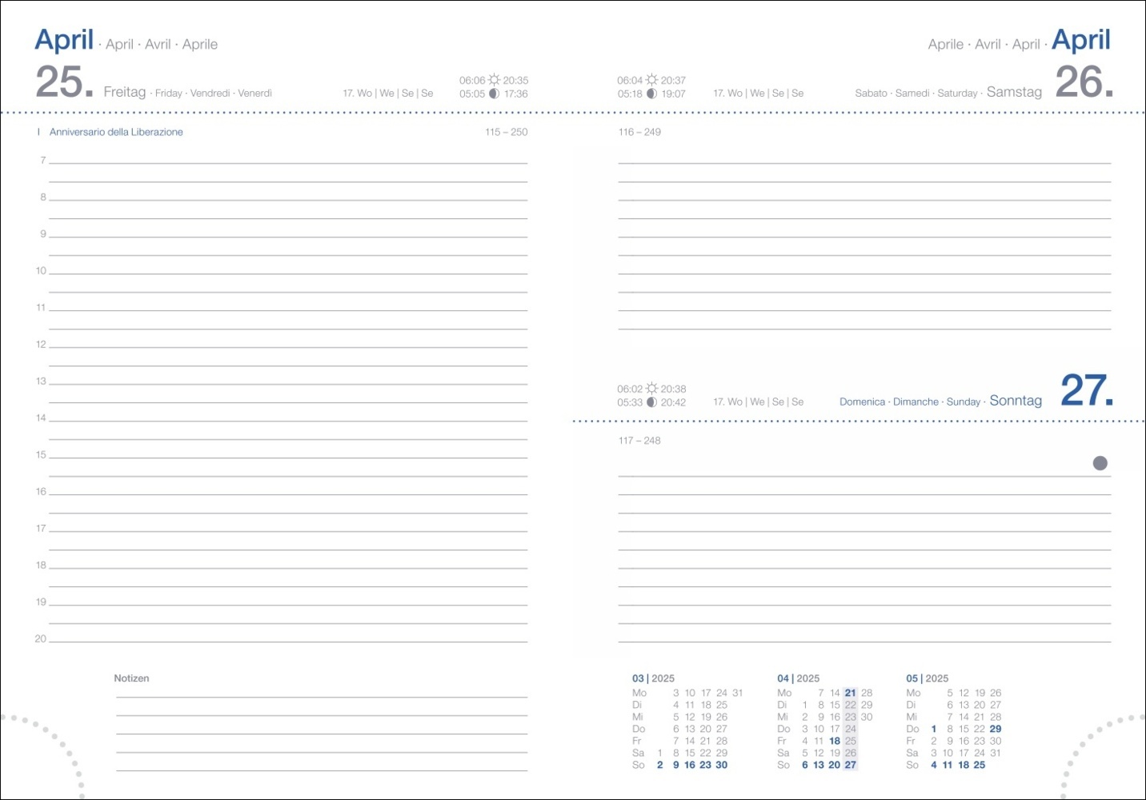This screenshot has width=1146, height=800.
Task: Click the sunrise time 06:06
Action: click(472, 80)
